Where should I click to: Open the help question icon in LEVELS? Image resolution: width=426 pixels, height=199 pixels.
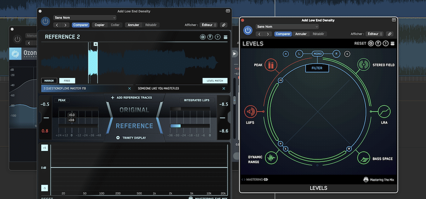pyautogui.click(x=386, y=43)
